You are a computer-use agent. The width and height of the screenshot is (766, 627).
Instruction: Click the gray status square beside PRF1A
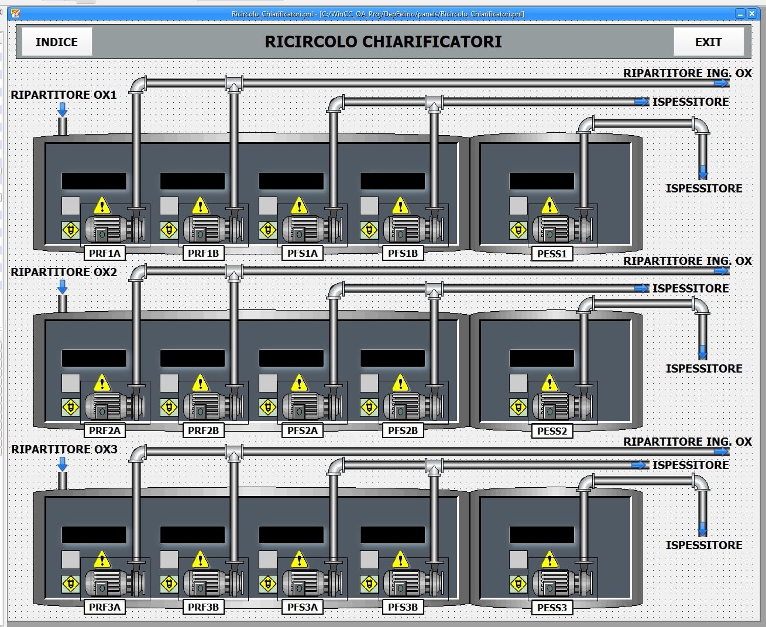tap(71, 206)
